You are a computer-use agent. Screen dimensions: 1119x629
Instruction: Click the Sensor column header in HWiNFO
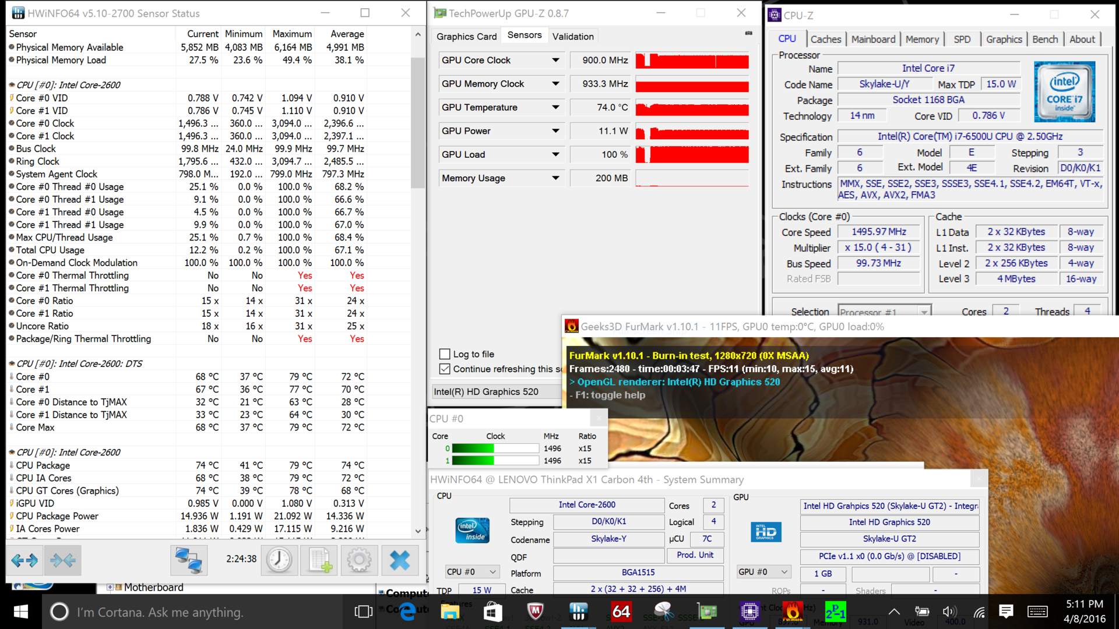pyautogui.click(x=90, y=34)
